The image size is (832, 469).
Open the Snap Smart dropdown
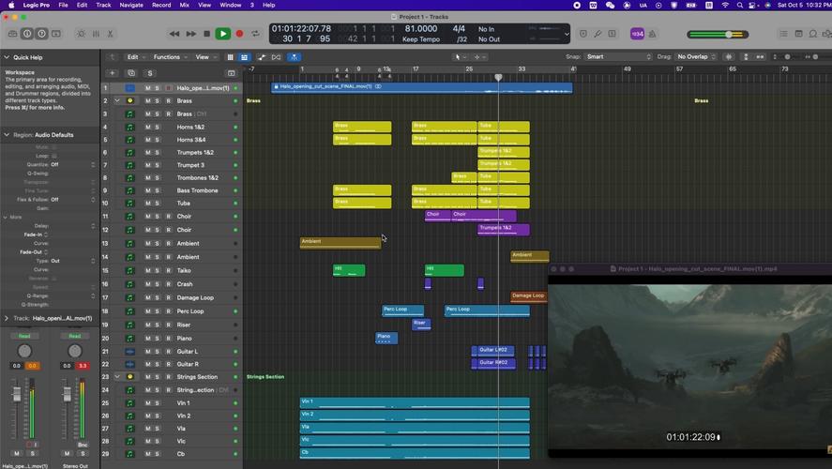[x=617, y=57]
